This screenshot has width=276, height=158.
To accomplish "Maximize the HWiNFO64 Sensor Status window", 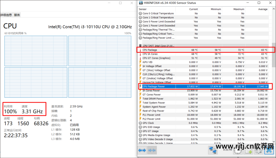I will coord(259,3).
